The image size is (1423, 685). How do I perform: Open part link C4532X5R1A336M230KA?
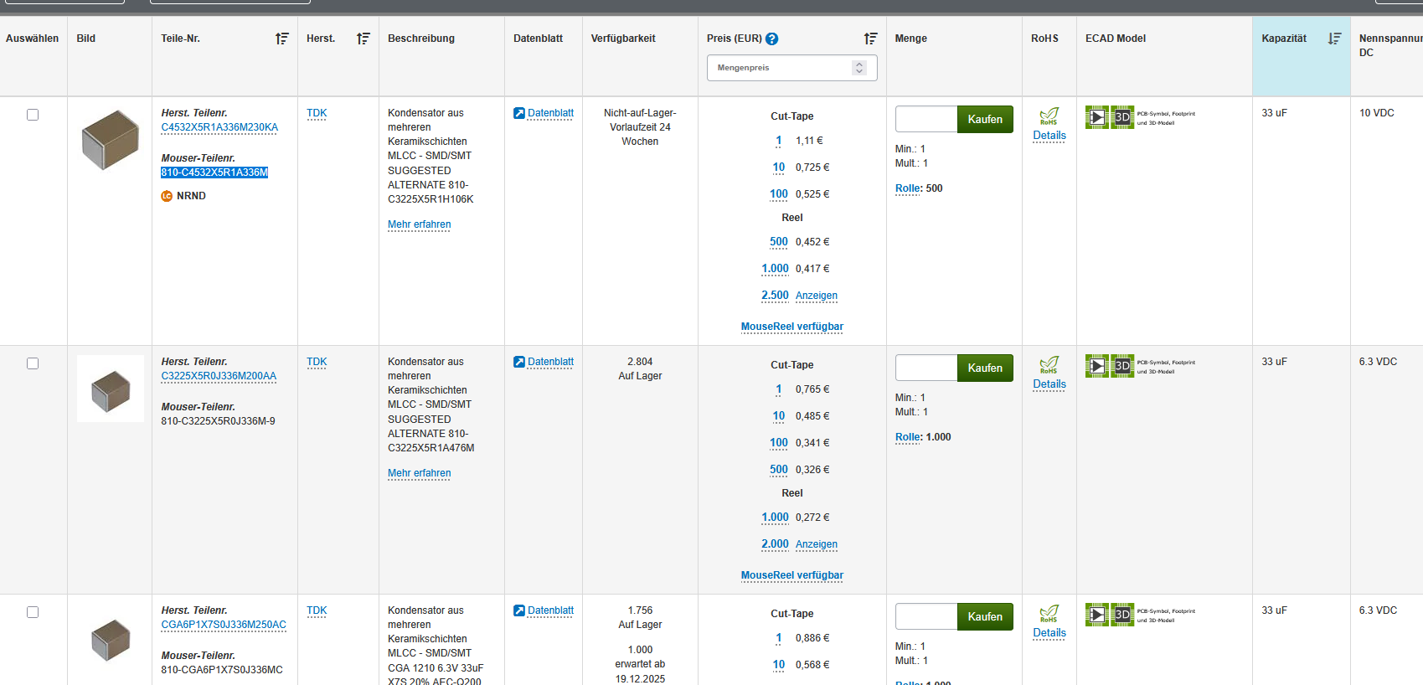coord(219,127)
